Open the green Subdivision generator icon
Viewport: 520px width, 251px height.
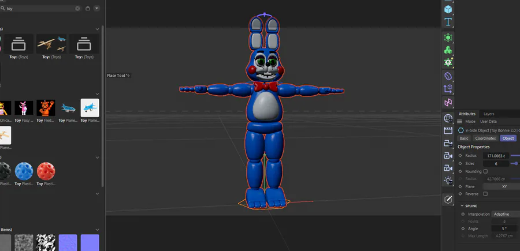pyautogui.click(x=448, y=38)
